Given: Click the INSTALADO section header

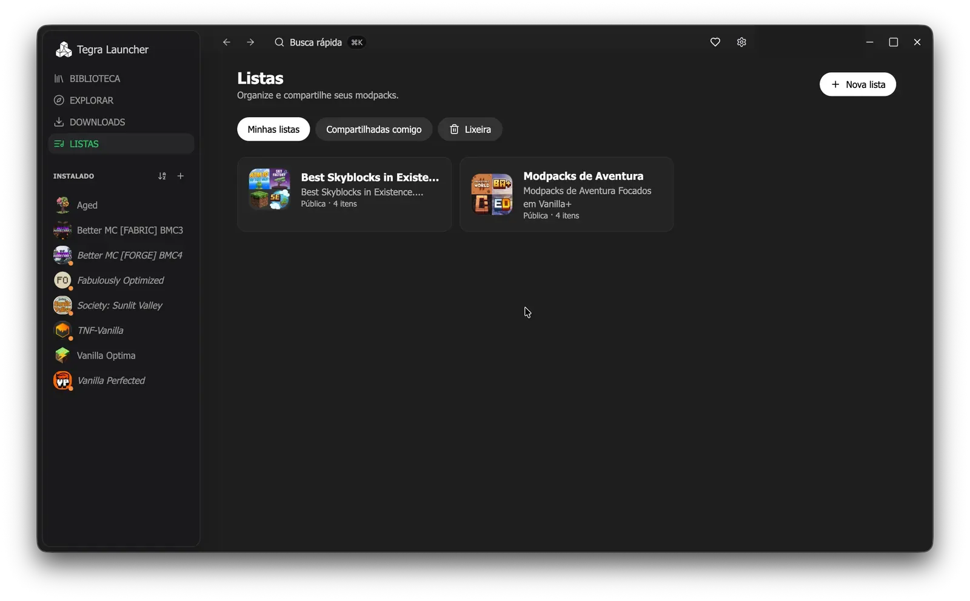Looking at the screenshot, I should click(x=73, y=176).
